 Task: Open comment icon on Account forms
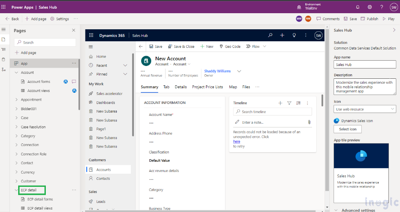(x=74, y=82)
